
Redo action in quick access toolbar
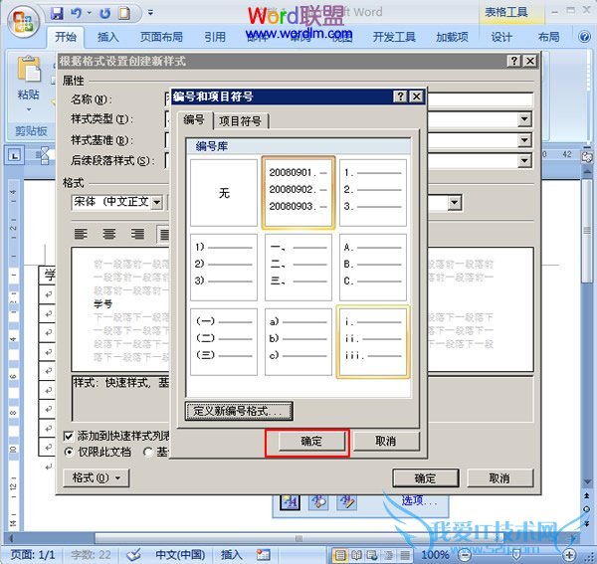pyautogui.click(x=104, y=14)
